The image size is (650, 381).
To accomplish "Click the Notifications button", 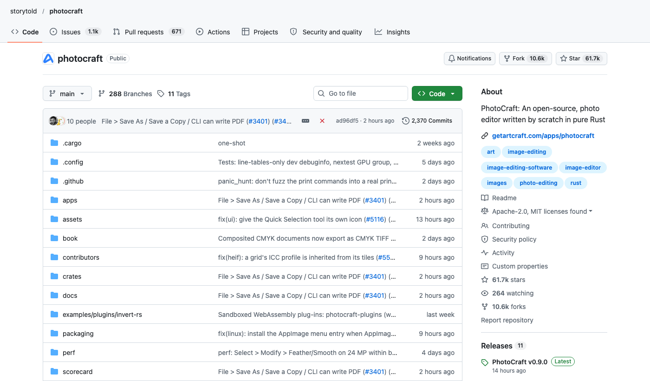I will click(470, 59).
